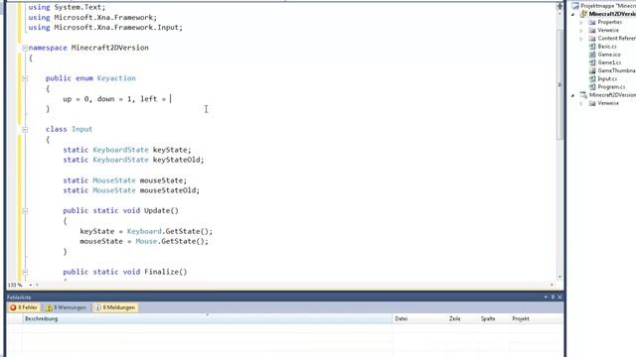Screen dimensions: 636x357
Task: Click the editor horizontal scroll-left arrow
Action: tap(37, 285)
